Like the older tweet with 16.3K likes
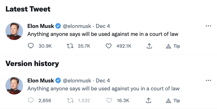Image resolution: width=217 pixels, height=109 pixels. pos(109,101)
